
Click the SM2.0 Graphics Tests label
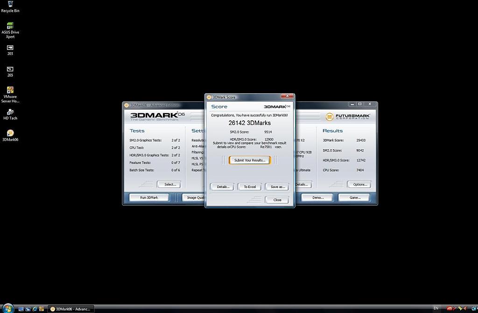coord(146,140)
